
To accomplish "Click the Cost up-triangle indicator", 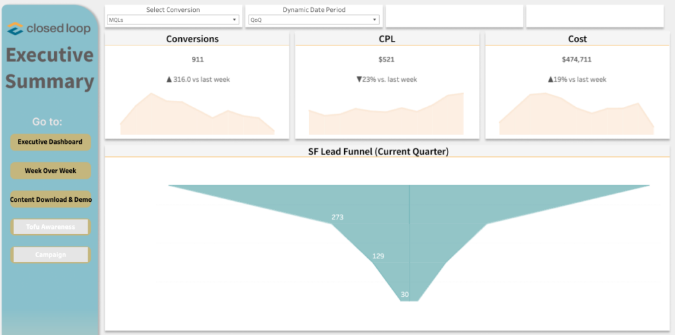I will coord(550,79).
